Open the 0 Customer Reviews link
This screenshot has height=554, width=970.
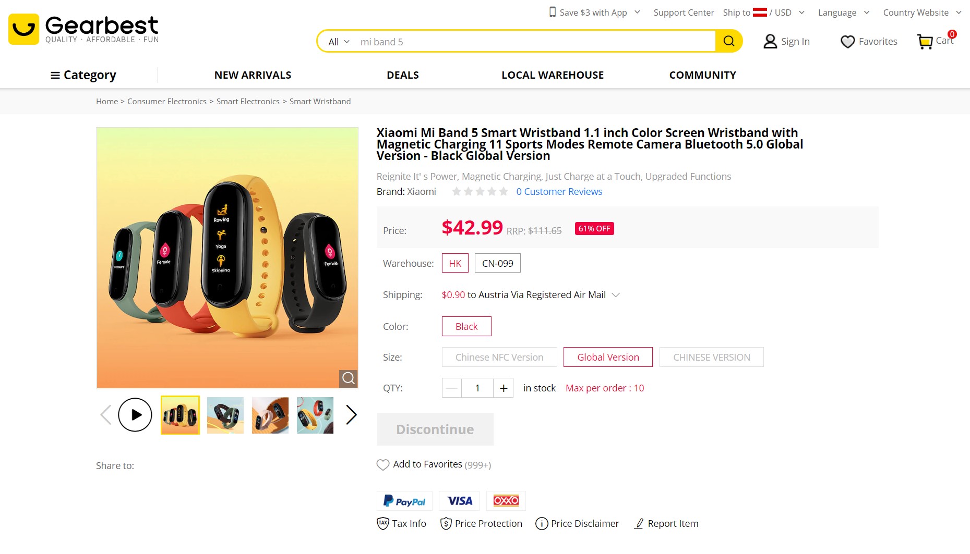point(559,191)
